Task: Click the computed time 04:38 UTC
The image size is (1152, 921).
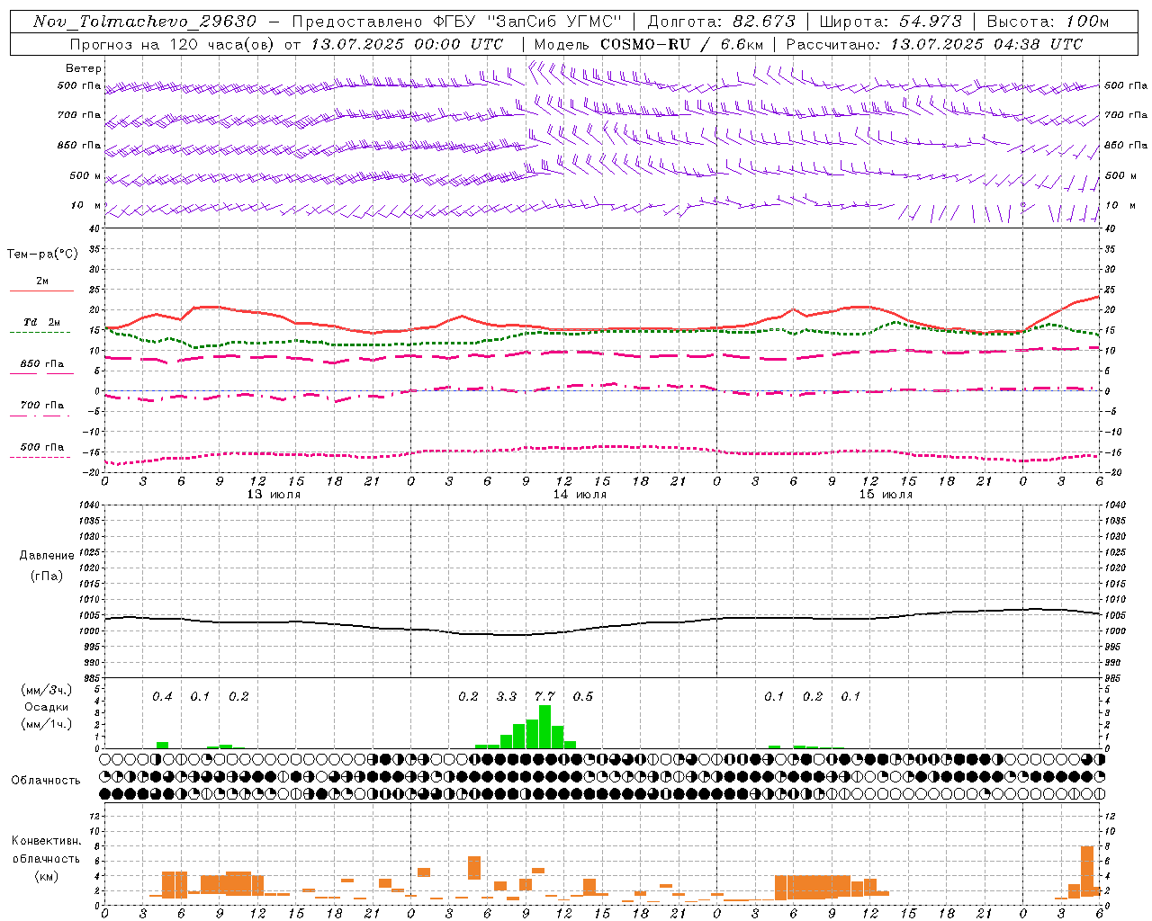Action: click(x=1033, y=44)
